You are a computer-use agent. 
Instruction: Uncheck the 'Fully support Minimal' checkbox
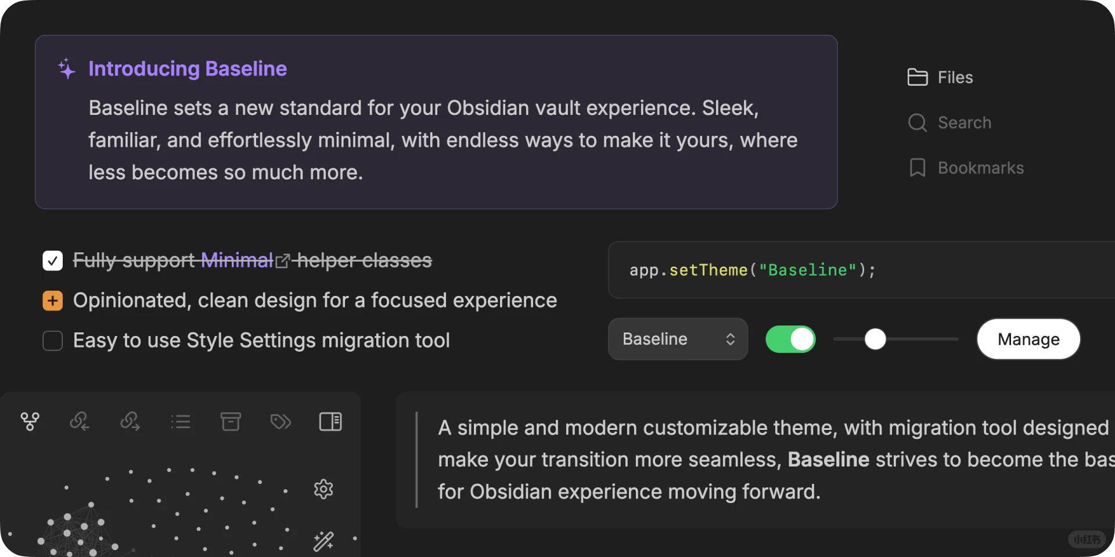[x=53, y=261]
